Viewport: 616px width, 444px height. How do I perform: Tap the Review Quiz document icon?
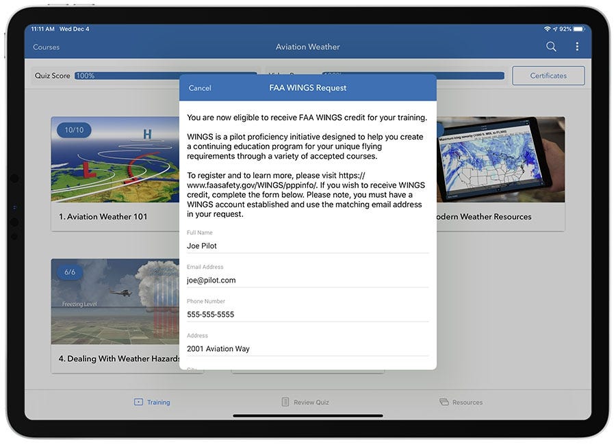285,402
